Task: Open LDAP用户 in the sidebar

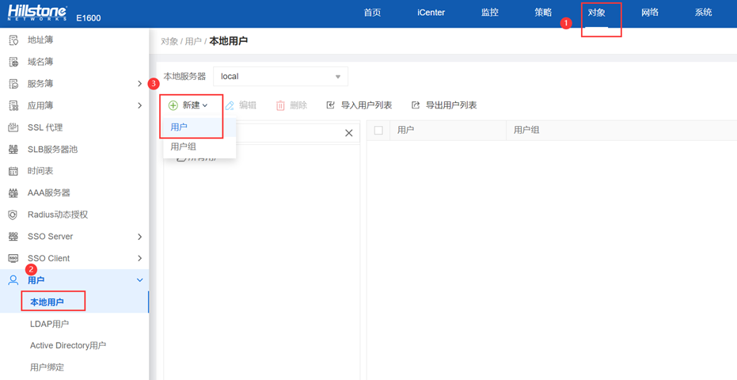Action: (49, 324)
